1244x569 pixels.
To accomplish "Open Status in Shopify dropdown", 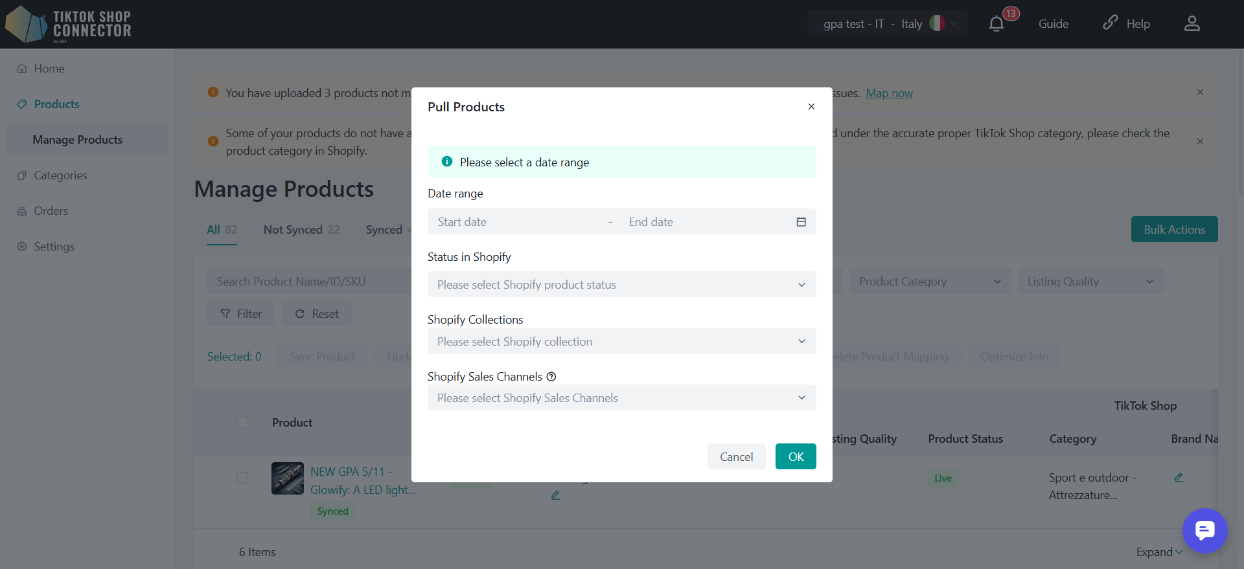I will pyautogui.click(x=622, y=285).
